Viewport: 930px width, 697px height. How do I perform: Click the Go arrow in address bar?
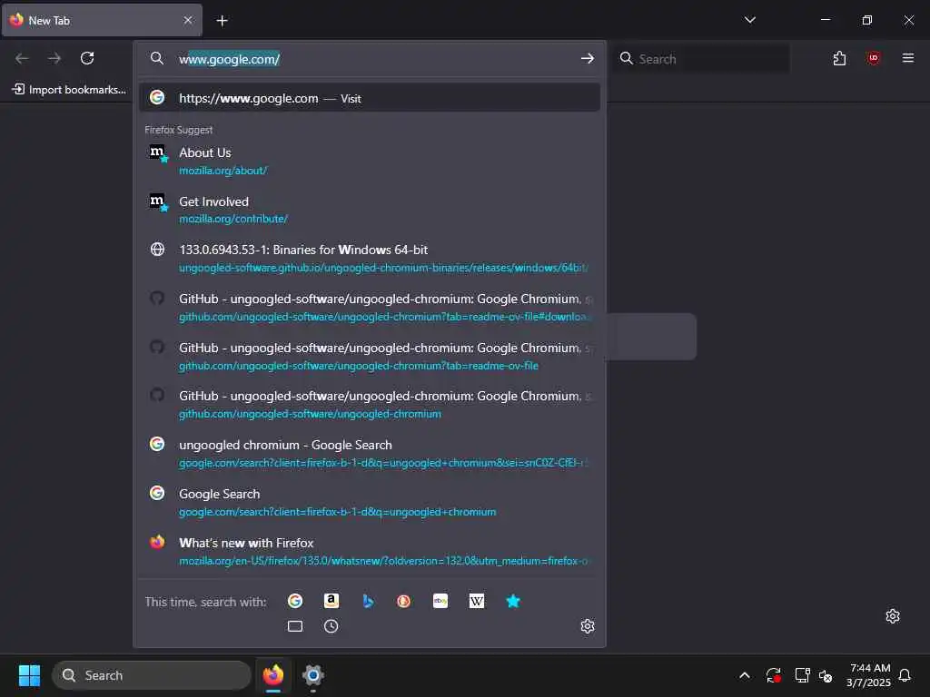coord(588,58)
